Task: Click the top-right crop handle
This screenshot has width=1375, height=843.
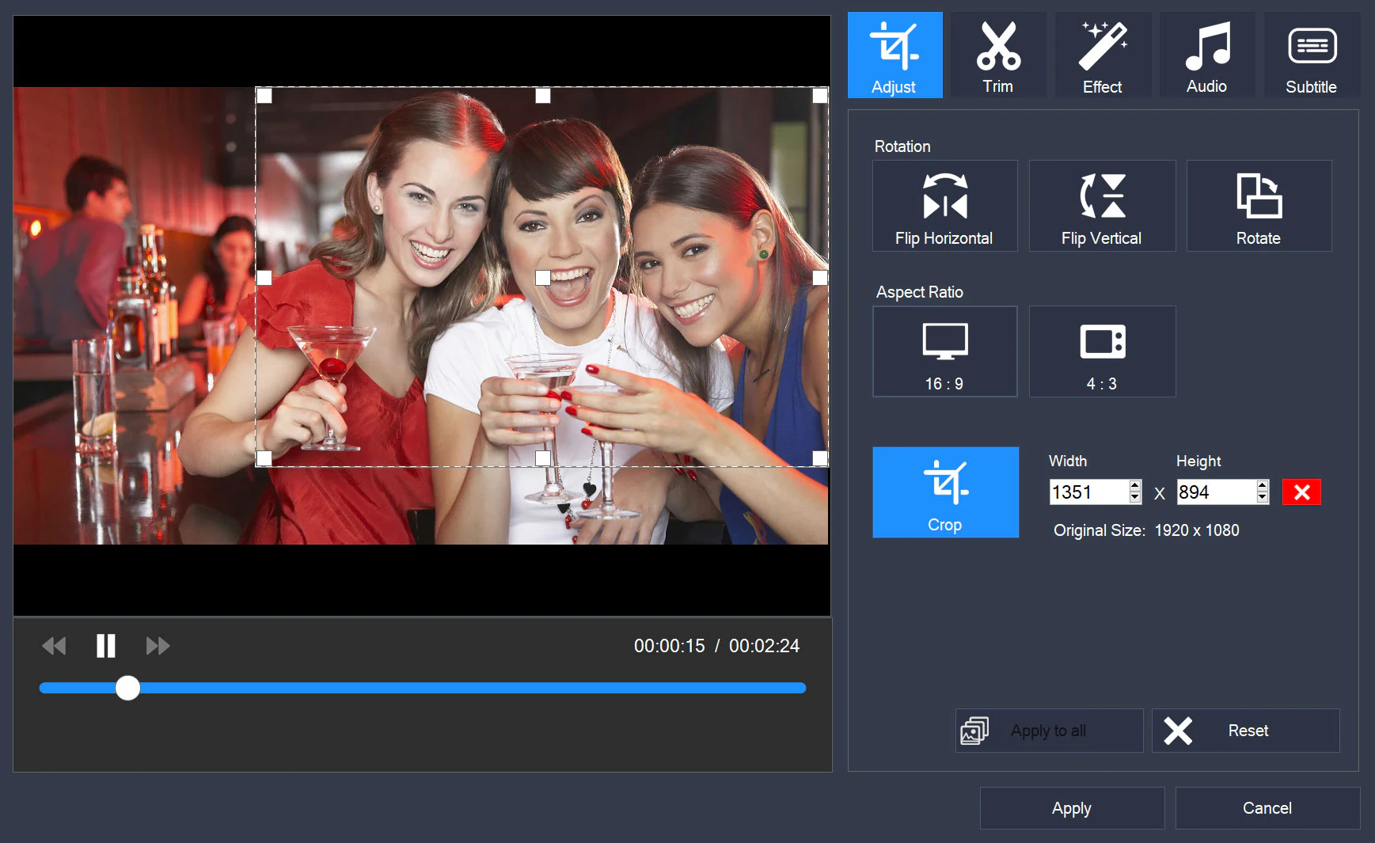Action: click(820, 96)
